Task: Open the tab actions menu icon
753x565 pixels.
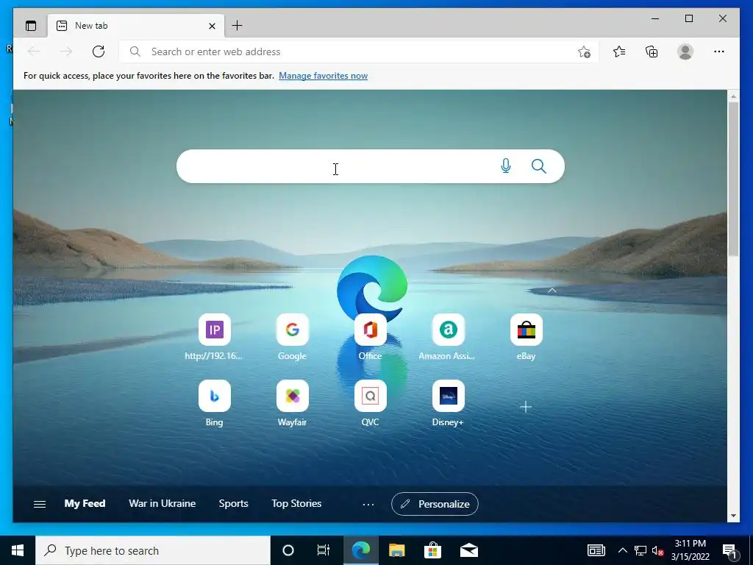Action: tap(31, 26)
